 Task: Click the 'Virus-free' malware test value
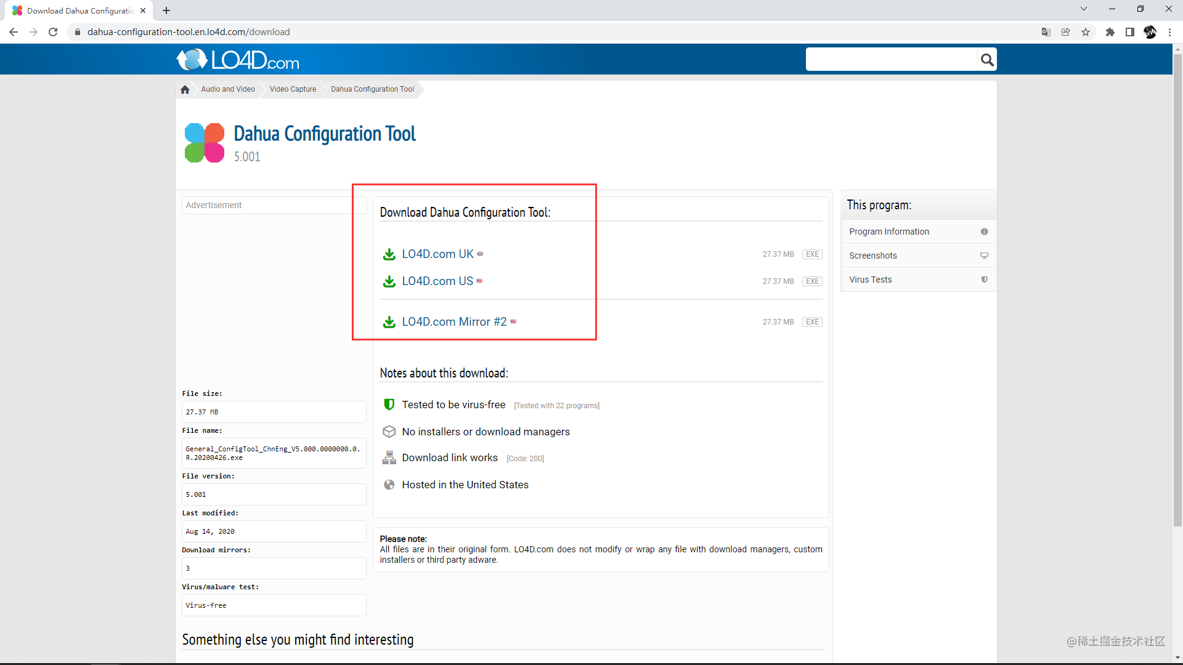pos(274,605)
